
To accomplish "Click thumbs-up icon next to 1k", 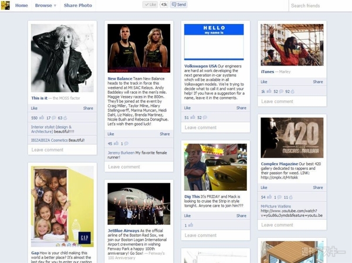I will click(x=269, y=91).
